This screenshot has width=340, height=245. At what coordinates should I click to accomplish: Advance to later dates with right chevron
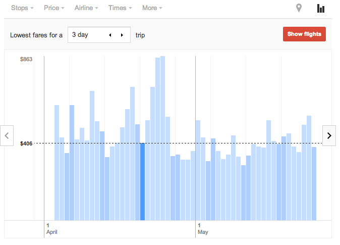point(329,135)
